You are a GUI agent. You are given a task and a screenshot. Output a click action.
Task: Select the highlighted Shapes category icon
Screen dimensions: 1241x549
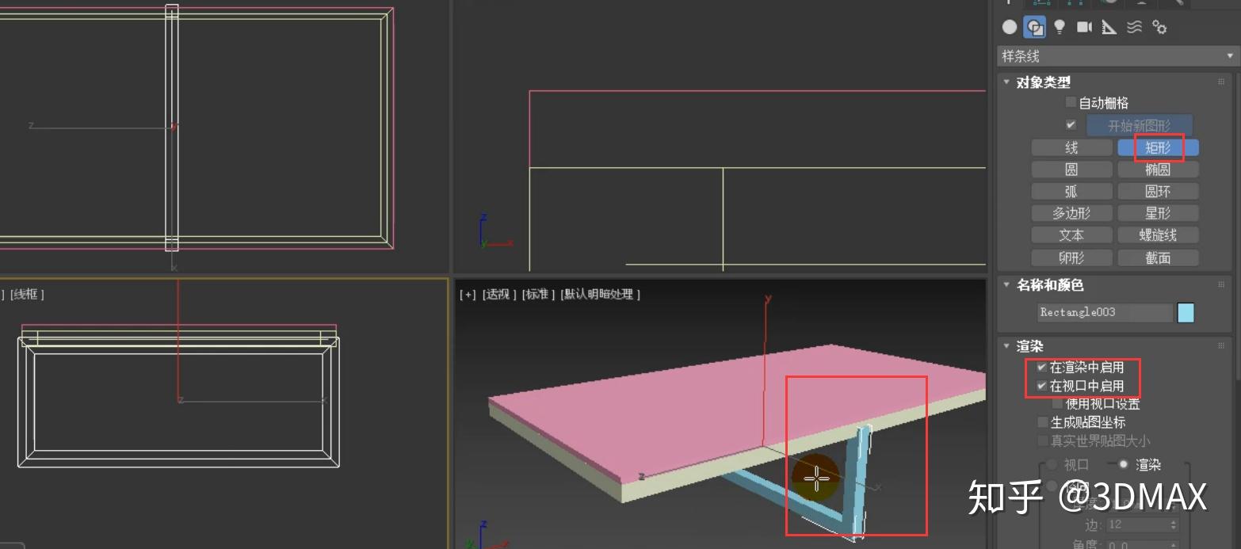point(1035,27)
